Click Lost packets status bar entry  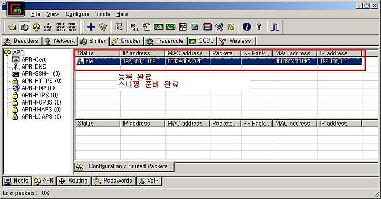[x=26, y=193]
